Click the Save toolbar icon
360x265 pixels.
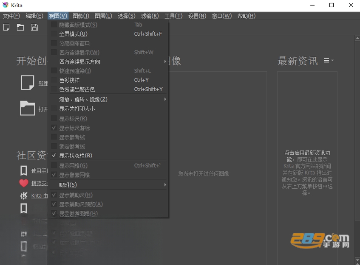pos(34,27)
